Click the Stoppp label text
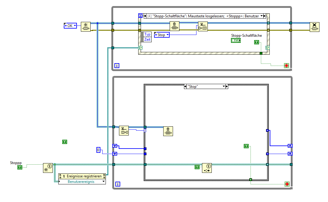This screenshot has height=202, width=328. tap(16, 163)
